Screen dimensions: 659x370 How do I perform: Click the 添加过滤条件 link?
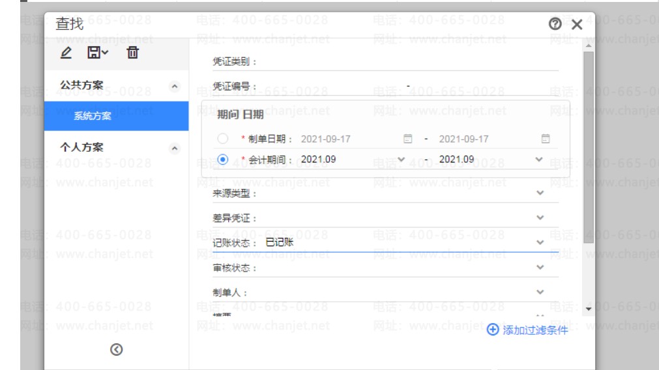coord(535,330)
